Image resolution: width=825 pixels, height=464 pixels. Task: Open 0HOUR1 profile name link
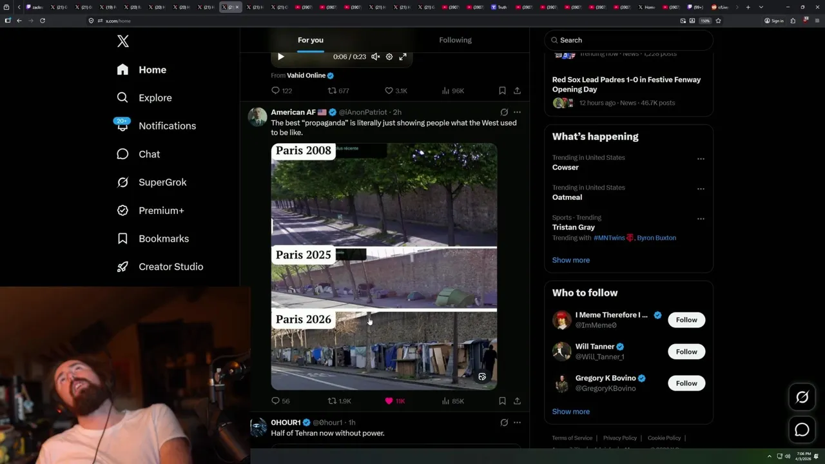click(x=286, y=423)
